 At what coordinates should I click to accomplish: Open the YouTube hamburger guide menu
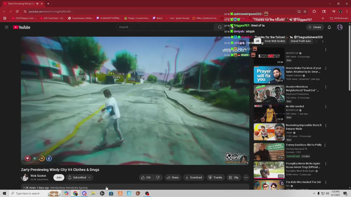coord(7,27)
